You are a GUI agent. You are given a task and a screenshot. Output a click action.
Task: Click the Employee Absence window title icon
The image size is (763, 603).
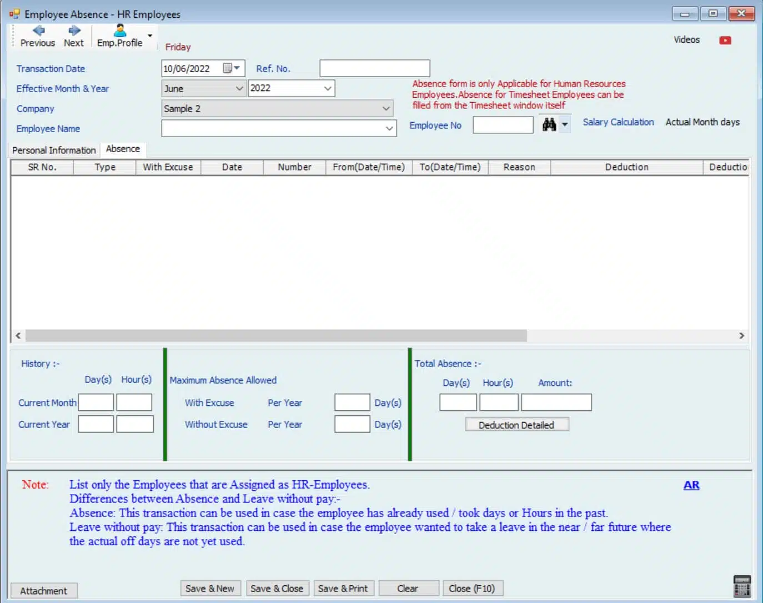click(14, 14)
